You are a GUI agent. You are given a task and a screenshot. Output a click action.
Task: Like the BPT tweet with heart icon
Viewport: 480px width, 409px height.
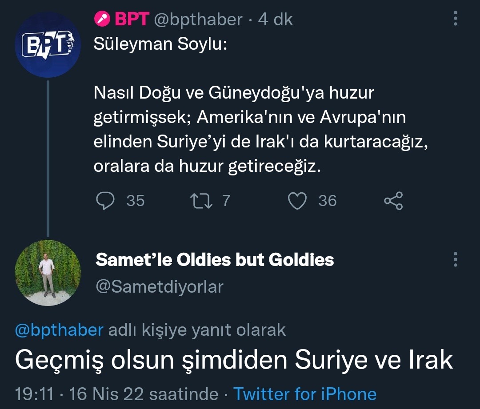(297, 201)
